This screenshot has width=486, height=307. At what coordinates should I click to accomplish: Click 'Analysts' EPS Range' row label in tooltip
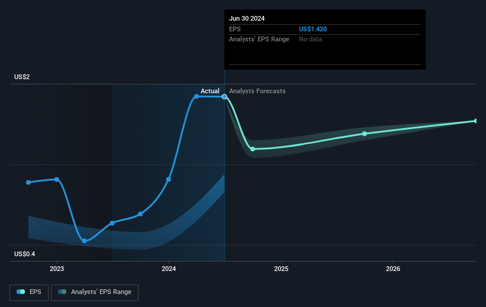point(259,40)
